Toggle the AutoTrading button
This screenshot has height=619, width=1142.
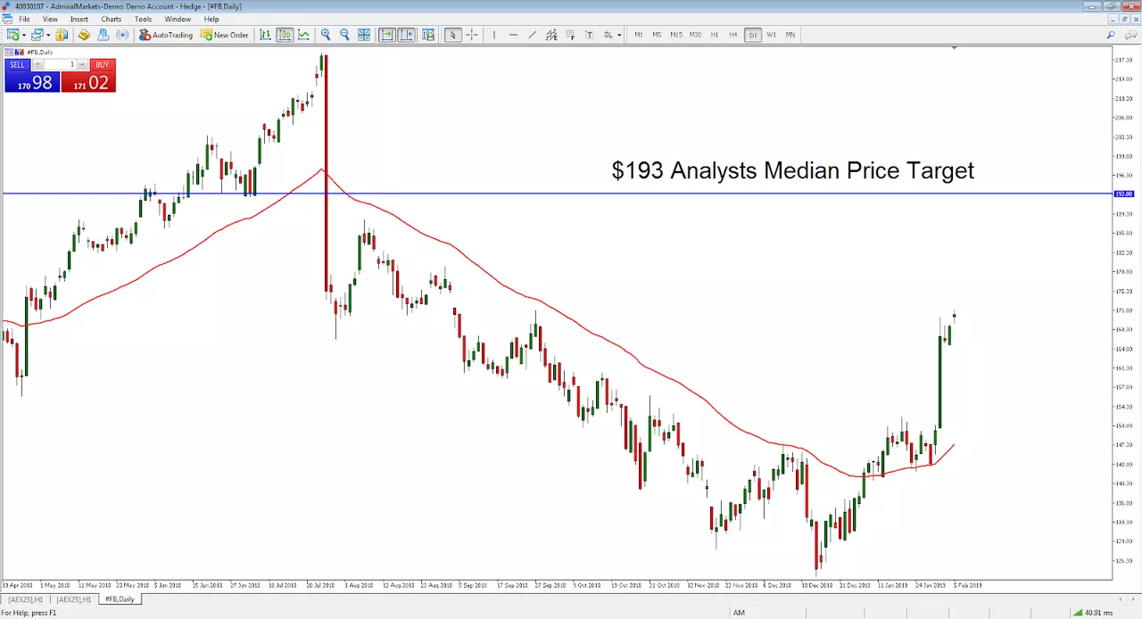click(x=166, y=35)
